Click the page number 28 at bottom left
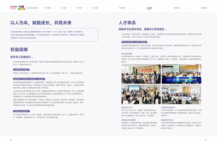This screenshot has height=147, width=217. 11,140
